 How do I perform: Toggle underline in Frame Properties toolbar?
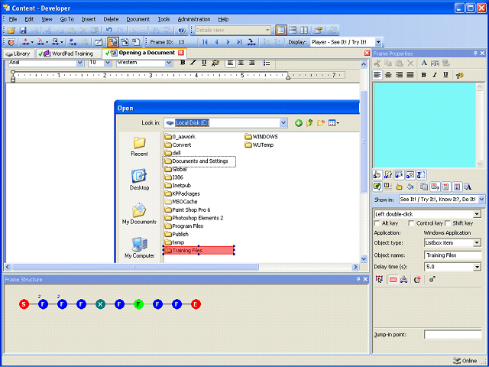coord(445,75)
